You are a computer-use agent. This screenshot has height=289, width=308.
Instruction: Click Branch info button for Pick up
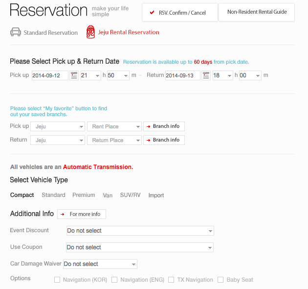[x=164, y=126]
